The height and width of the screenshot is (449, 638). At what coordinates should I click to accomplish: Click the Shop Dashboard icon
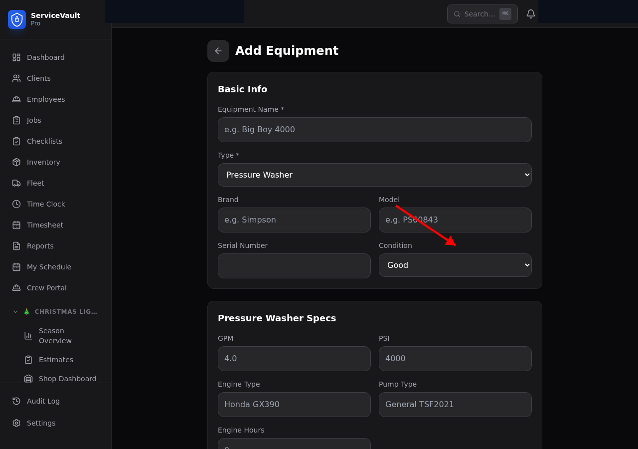[28, 378]
